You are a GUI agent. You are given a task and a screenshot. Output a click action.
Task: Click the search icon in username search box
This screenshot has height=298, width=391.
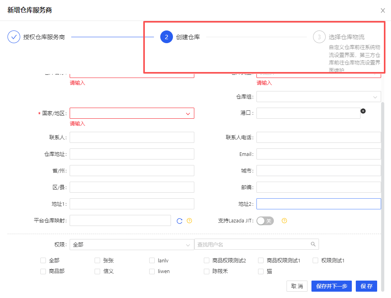click(313, 244)
